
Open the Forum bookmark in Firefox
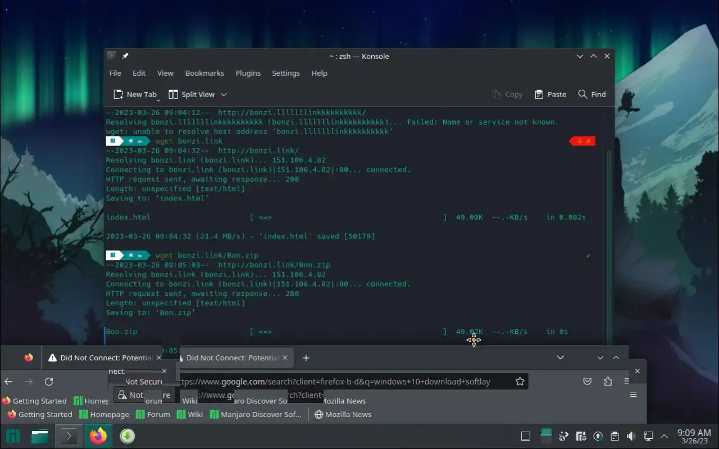[153, 414]
